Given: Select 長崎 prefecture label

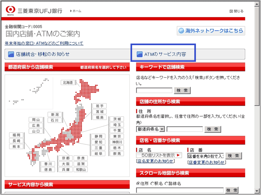Looking at the screenshot, I should (16, 141).
